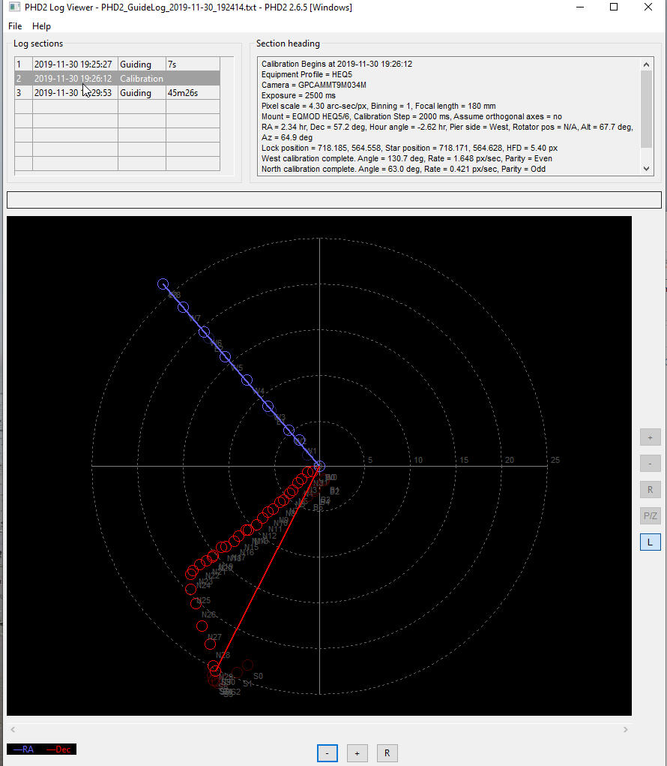Toggle the P/Z button beside the graph
667x766 pixels.
click(650, 516)
